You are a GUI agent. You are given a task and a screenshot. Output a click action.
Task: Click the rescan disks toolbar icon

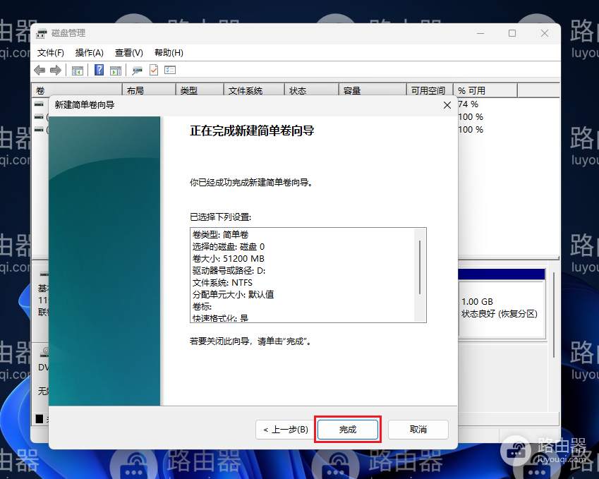click(x=137, y=71)
